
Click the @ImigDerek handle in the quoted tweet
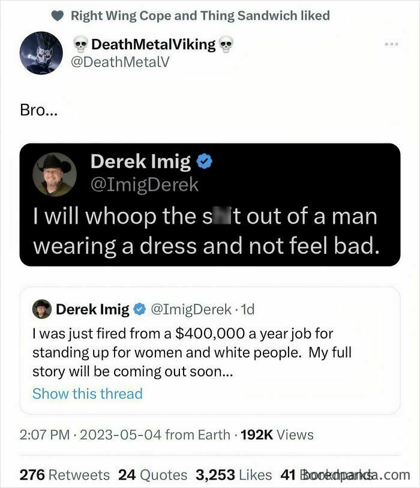pos(191,309)
